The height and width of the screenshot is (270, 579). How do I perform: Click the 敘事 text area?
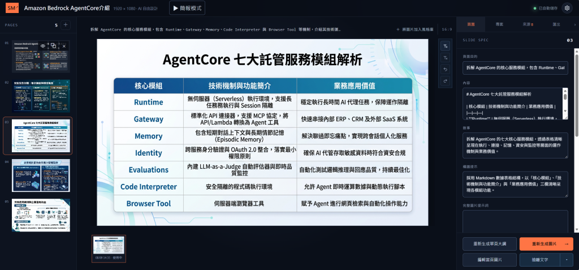(x=515, y=145)
